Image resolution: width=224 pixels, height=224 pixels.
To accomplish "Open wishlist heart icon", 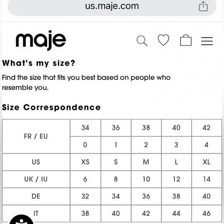I will [x=163, y=40].
